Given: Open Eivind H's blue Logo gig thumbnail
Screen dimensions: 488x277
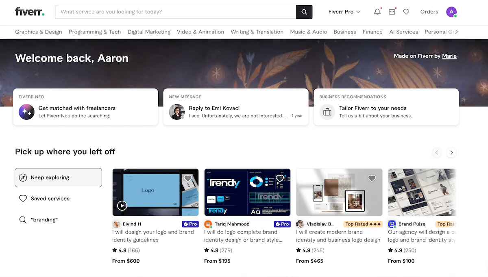Looking at the screenshot, I should pyautogui.click(x=155, y=192).
